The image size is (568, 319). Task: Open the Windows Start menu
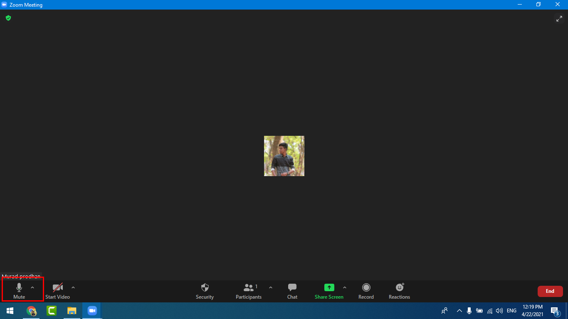pyautogui.click(x=10, y=311)
